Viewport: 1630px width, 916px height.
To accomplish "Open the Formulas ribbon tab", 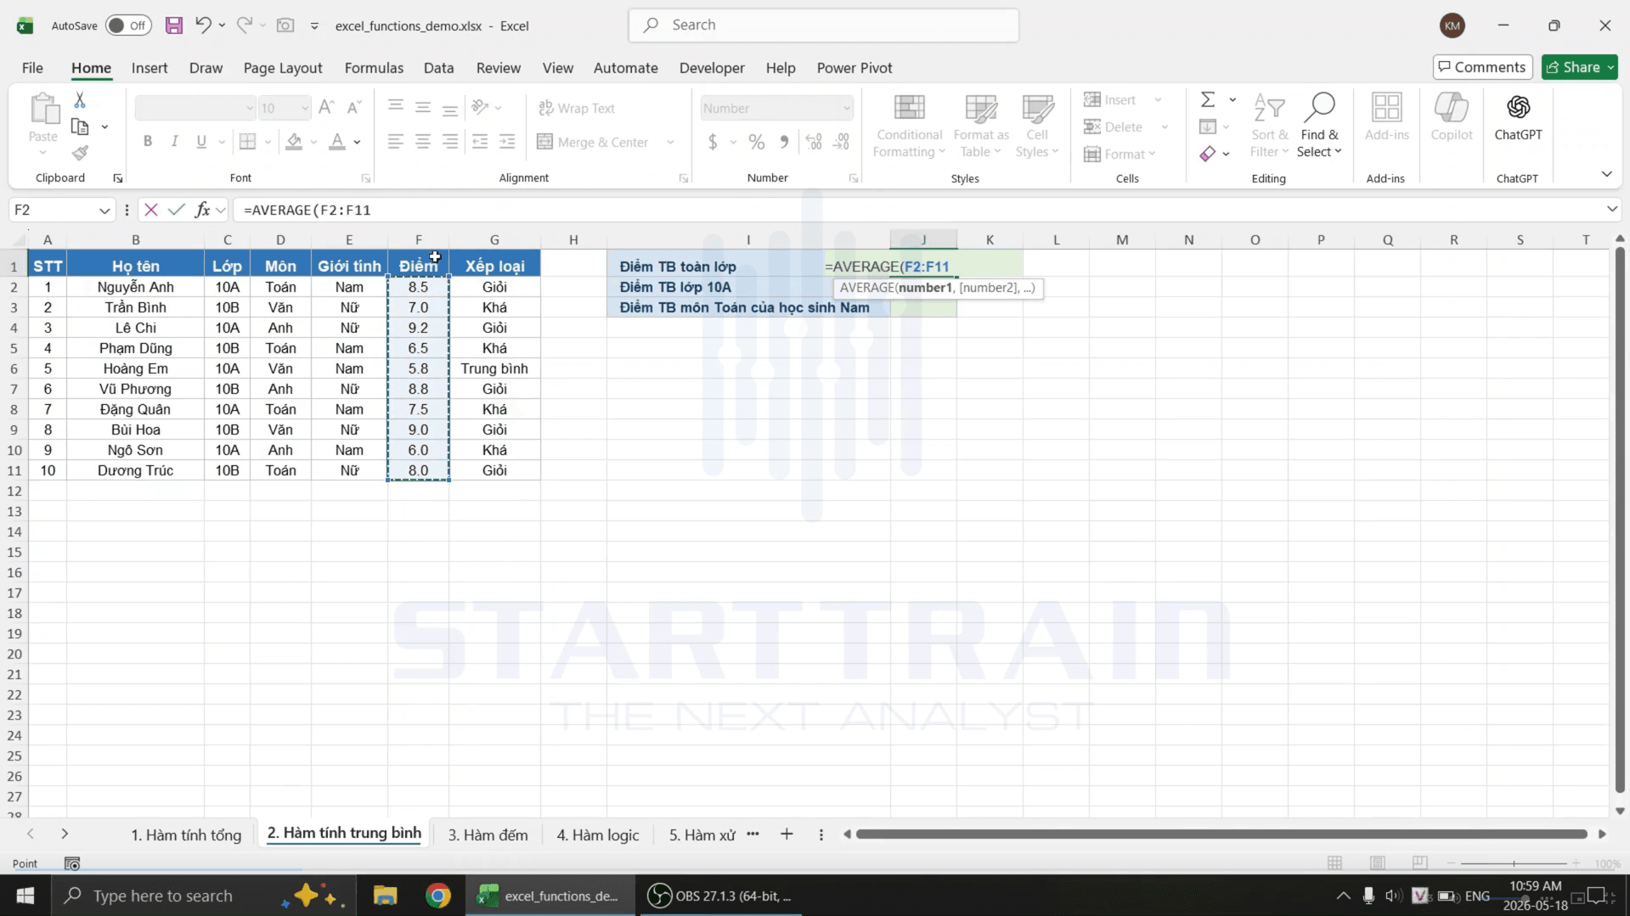I will click(374, 68).
